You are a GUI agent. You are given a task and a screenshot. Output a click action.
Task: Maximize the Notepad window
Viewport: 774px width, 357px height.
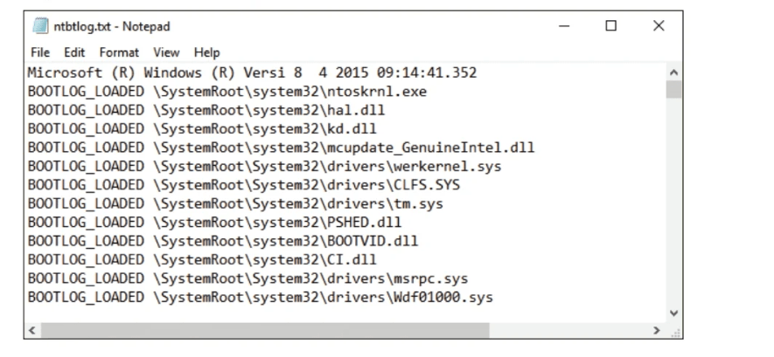611,25
